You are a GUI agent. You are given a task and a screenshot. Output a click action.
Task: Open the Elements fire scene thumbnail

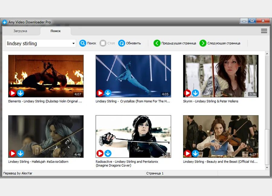point(46,76)
